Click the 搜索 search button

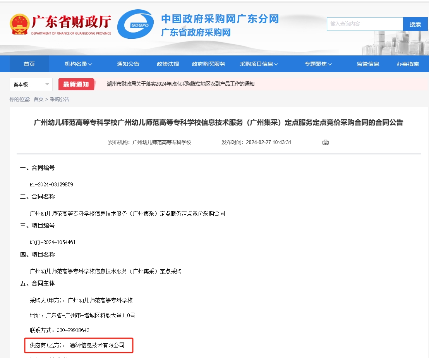(415, 24)
